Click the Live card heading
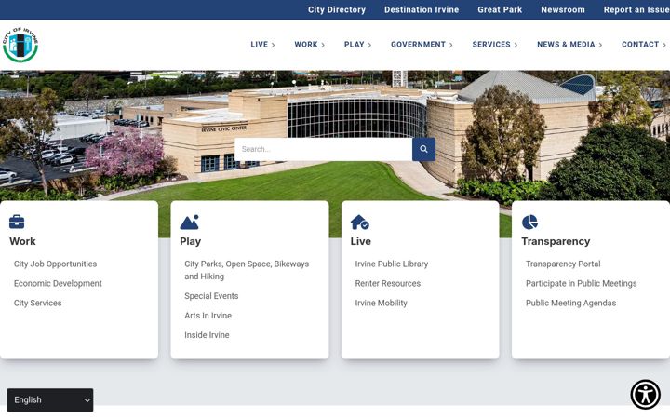Screen dimensions: 670x419 coord(361,241)
